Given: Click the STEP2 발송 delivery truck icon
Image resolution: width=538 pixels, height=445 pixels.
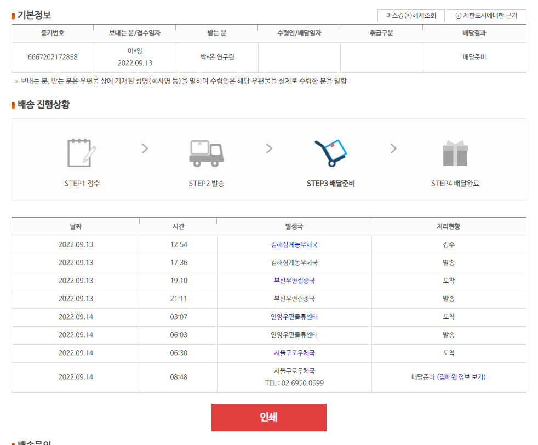Looking at the screenshot, I should pos(206,153).
